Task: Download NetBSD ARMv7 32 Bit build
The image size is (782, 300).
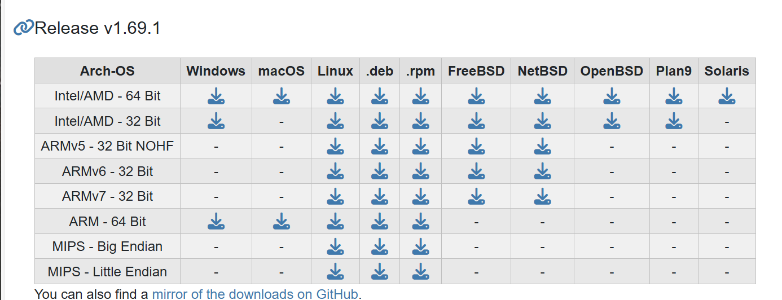Action: [x=542, y=196]
